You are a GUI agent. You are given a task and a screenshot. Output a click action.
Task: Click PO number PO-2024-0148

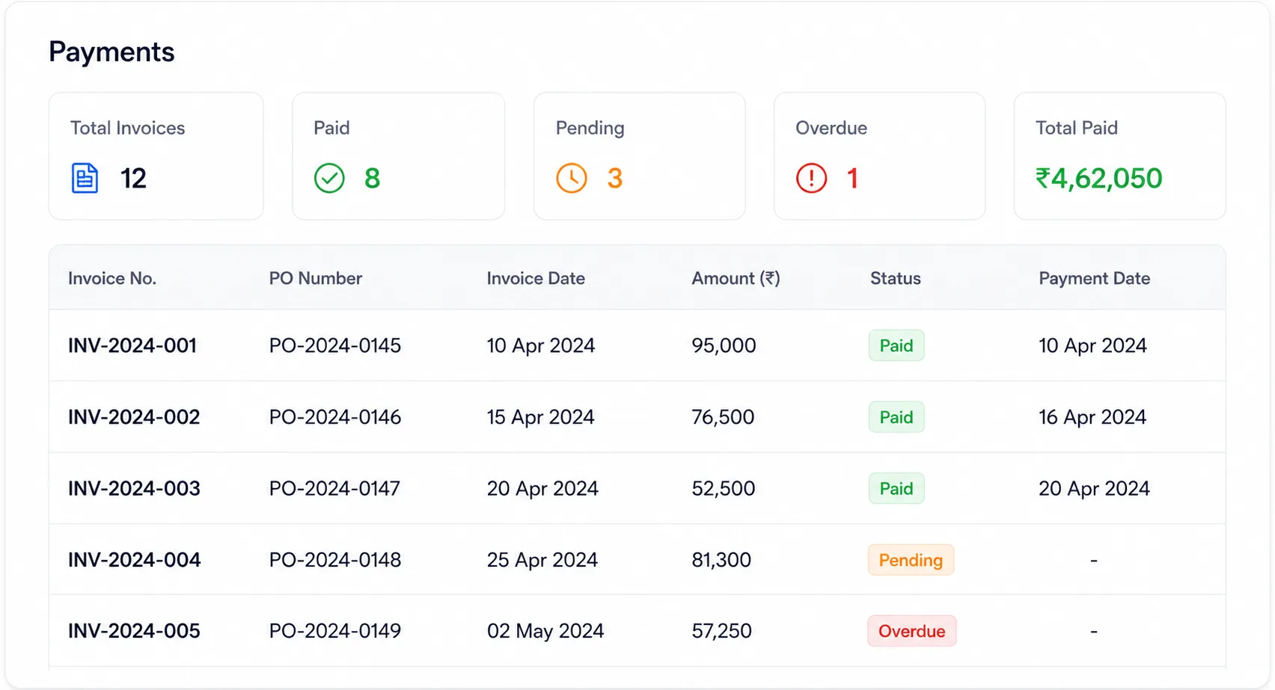(x=335, y=559)
